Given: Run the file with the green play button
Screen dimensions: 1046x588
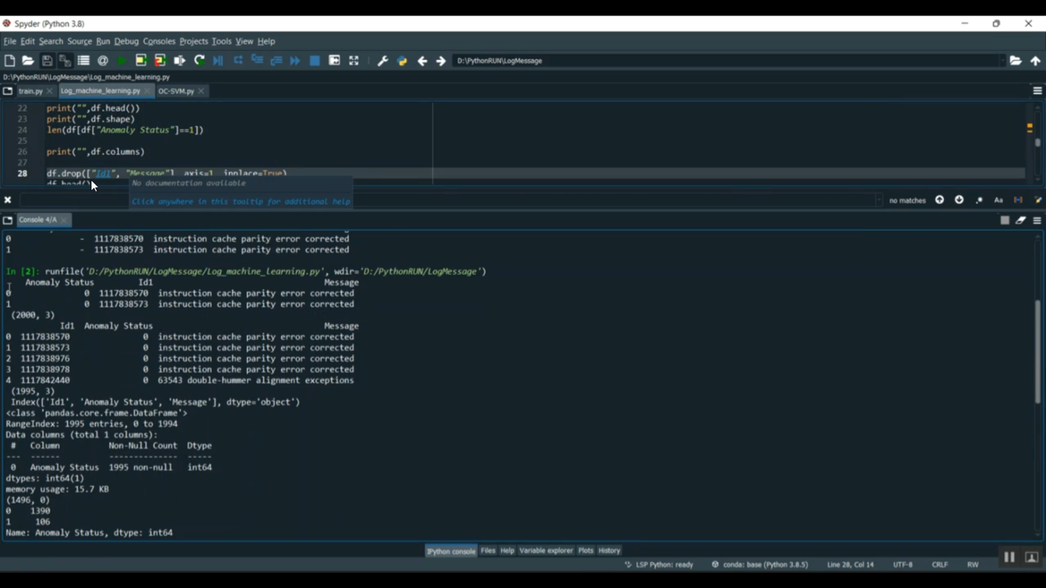Looking at the screenshot, I should pos(122,61).
